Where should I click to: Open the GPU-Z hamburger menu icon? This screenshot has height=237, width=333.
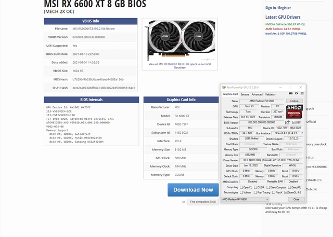302,93
